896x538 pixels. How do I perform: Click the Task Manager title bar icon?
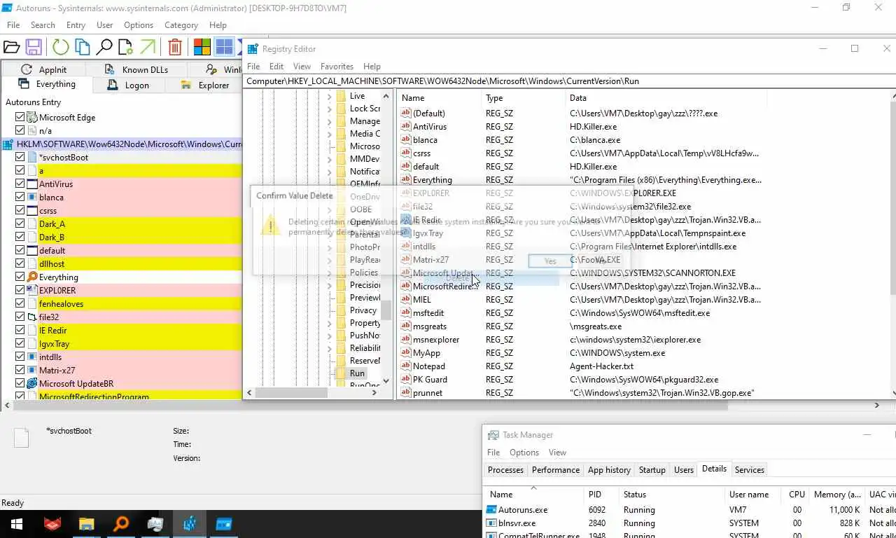pyautogui.click(x=493, y=435)
